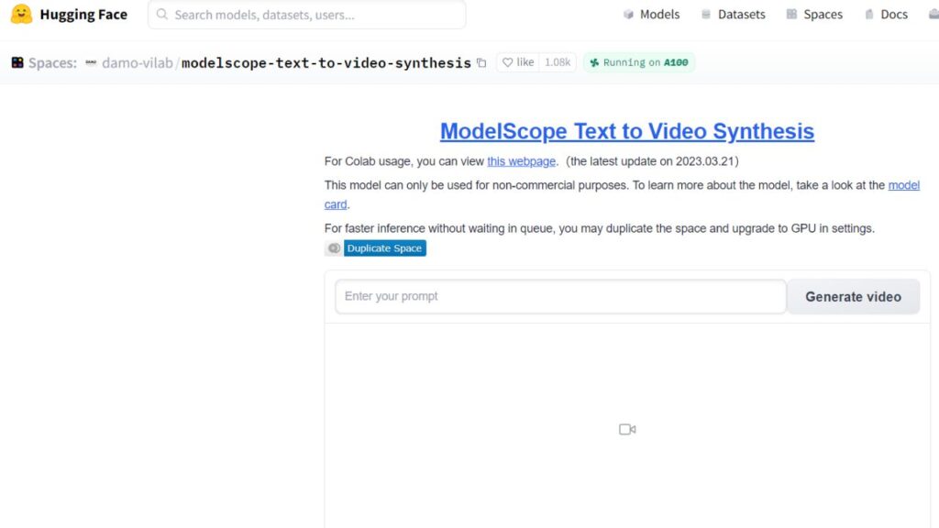Image resolution: width=939 pixels, height=528 pixels.
Task: Click the partially visible navbar icon after Docs
Action: [x=934, y=15]
